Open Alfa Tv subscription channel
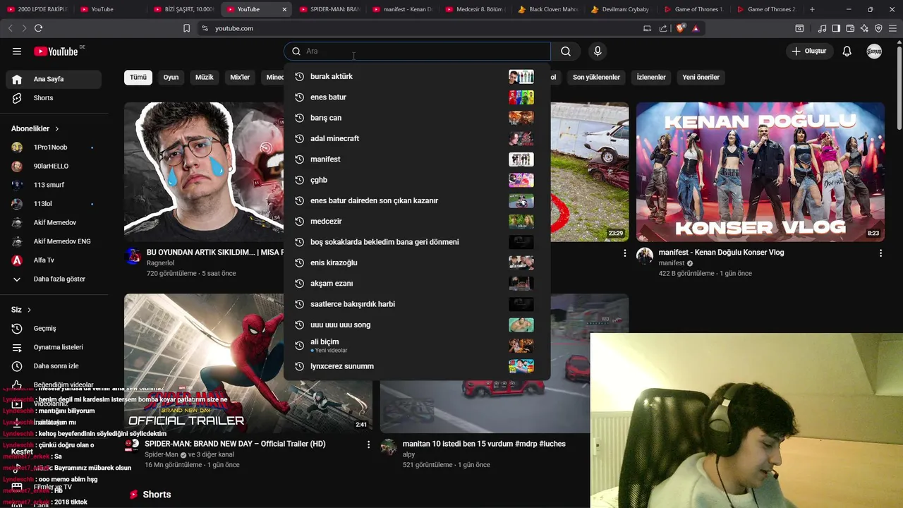Screen dimensions: 903x508 (x=54, y=260)
